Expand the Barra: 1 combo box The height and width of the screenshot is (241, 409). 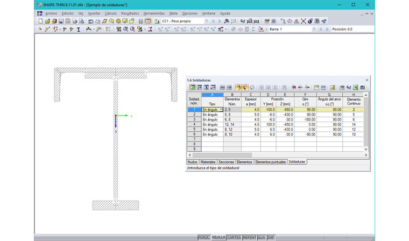pos(314,29)
